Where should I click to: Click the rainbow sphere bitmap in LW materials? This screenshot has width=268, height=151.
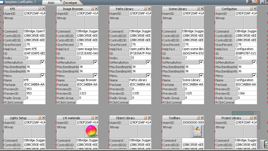(x=92, y=131)
